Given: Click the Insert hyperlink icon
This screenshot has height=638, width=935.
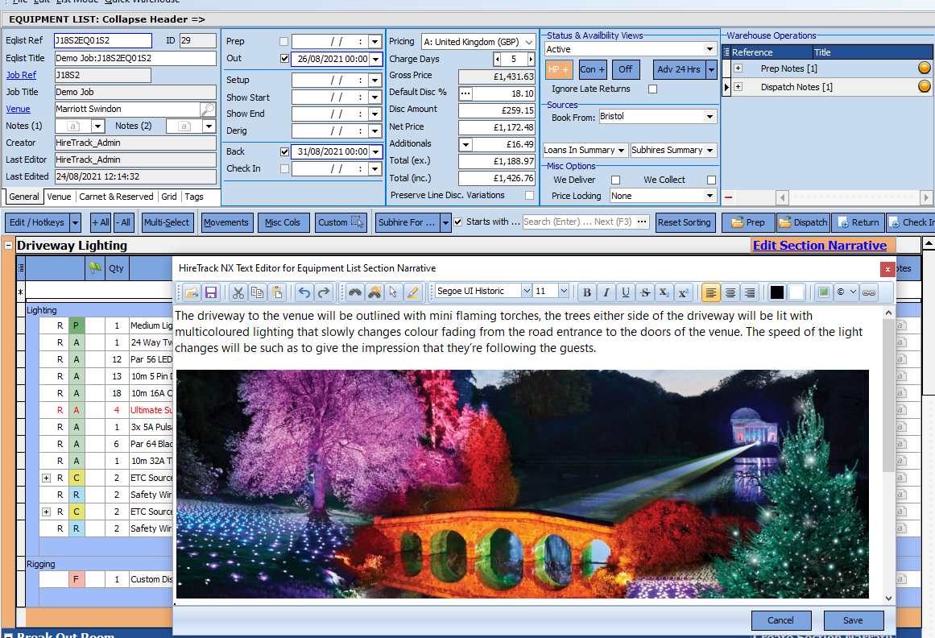Looking at the screenshot, I should click(869, 292).
